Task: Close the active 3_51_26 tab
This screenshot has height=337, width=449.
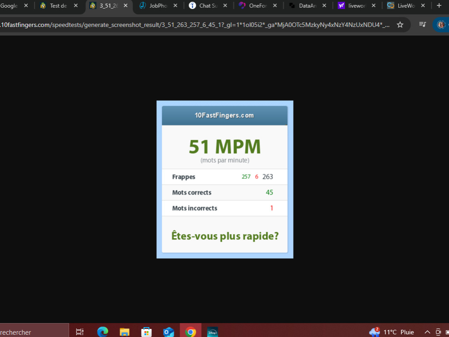Action: point(125,6)
